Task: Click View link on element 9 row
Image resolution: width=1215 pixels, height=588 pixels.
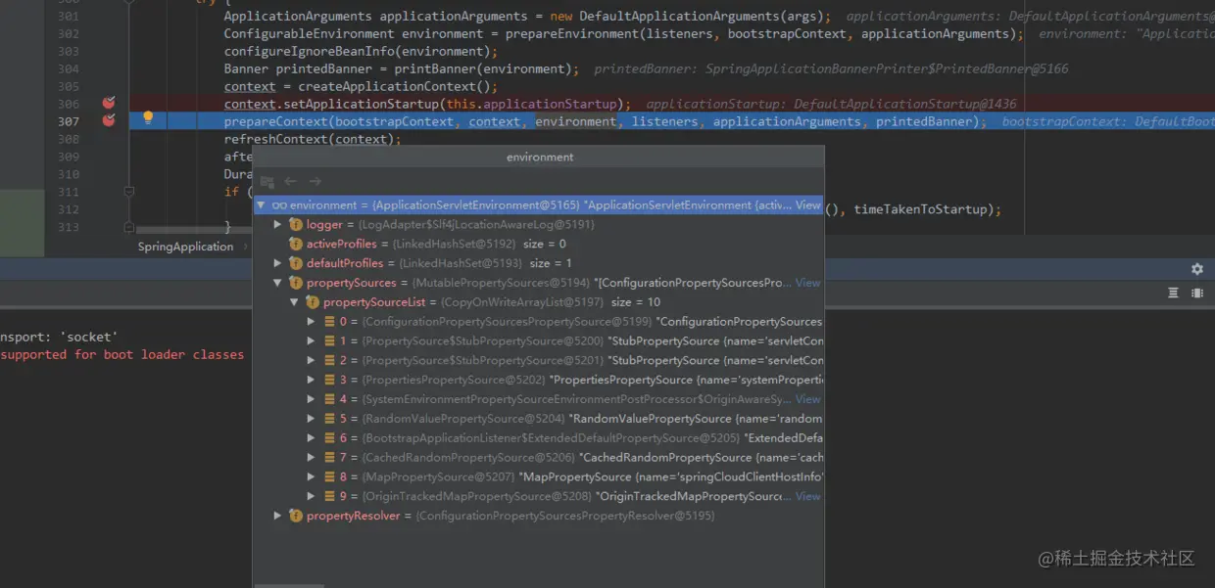Action: [x=808, y=496]
